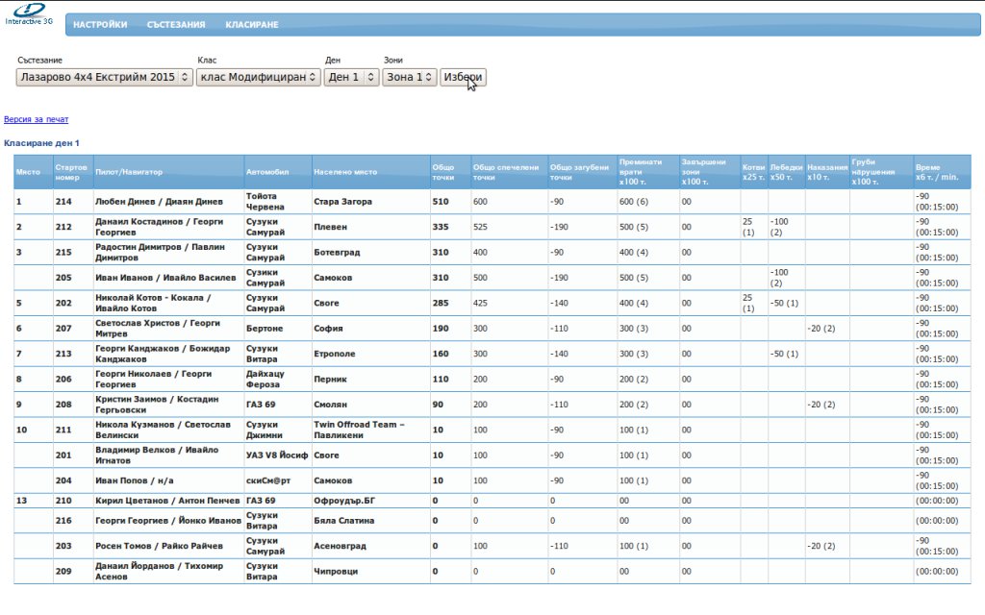Expand the Клас dropdown

coord(258,77)
